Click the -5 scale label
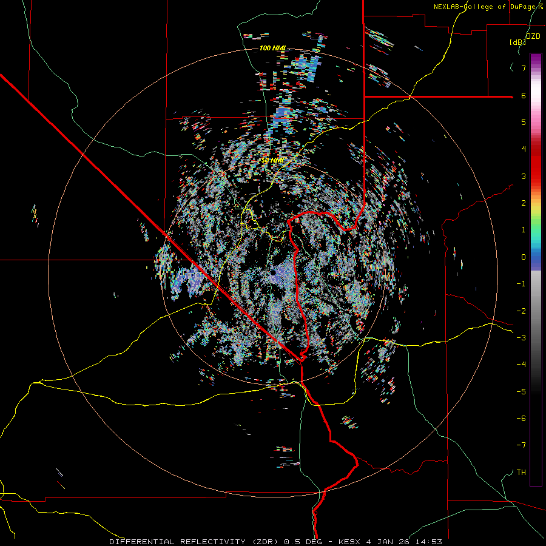Image resolution: width=546 pixels, height=546 pixels. [x=521, y=392]
